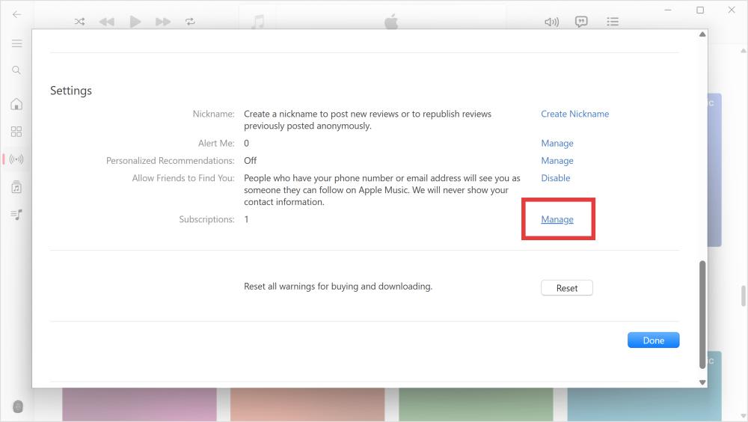Screen dimensions: 748x422
Task: Click "Reset all warnings for buying and downloading." text
Action: tap(338, 287)
